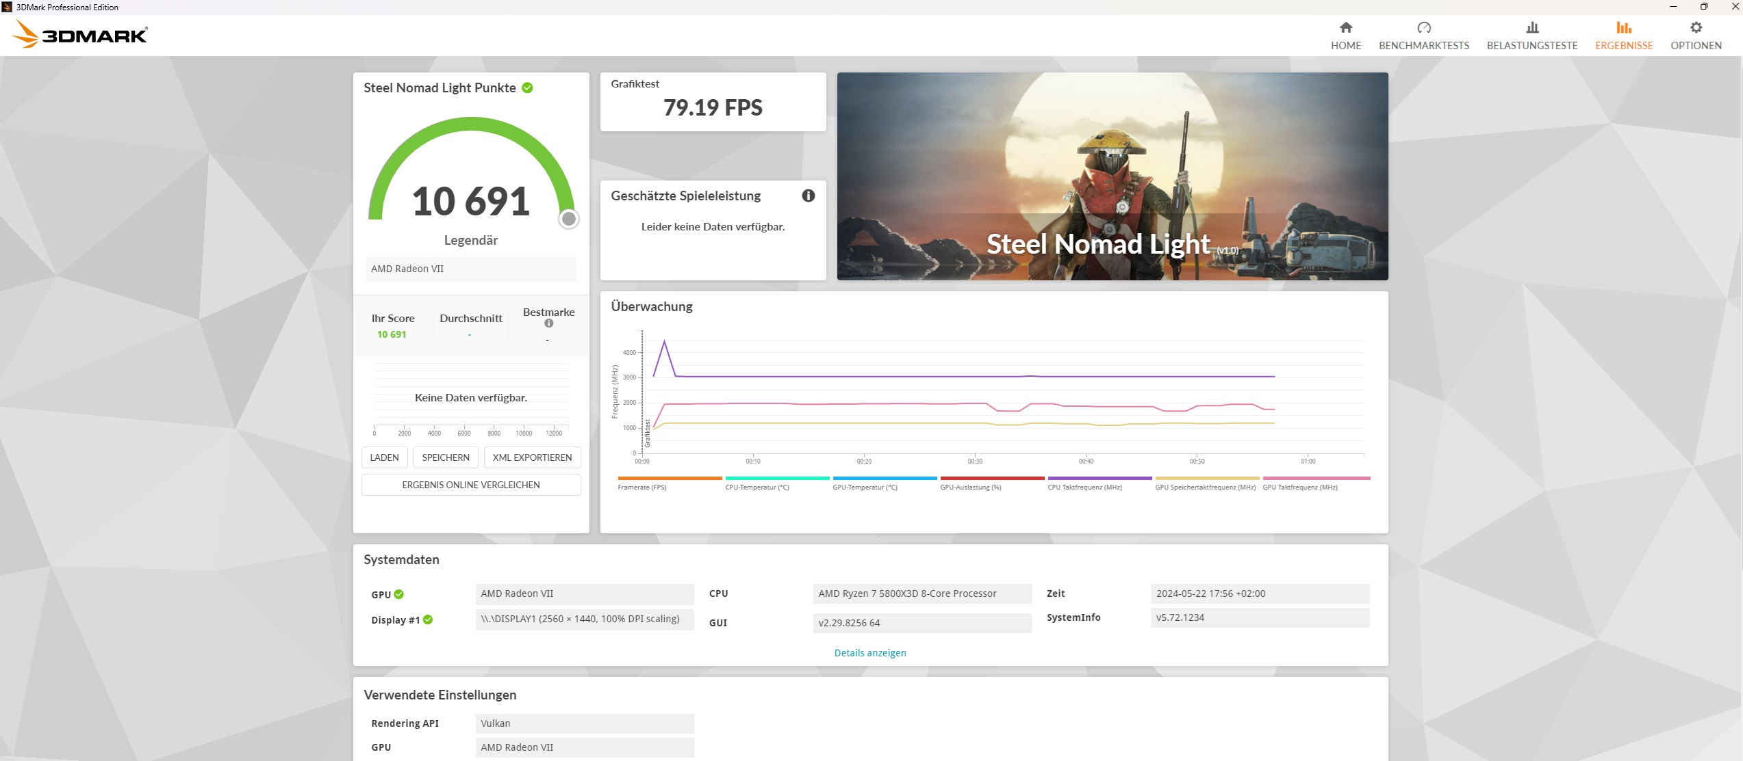Click green checkmark next to Steel Nomad Light Punkte
1743x761 pixels.
click(527, 88)
